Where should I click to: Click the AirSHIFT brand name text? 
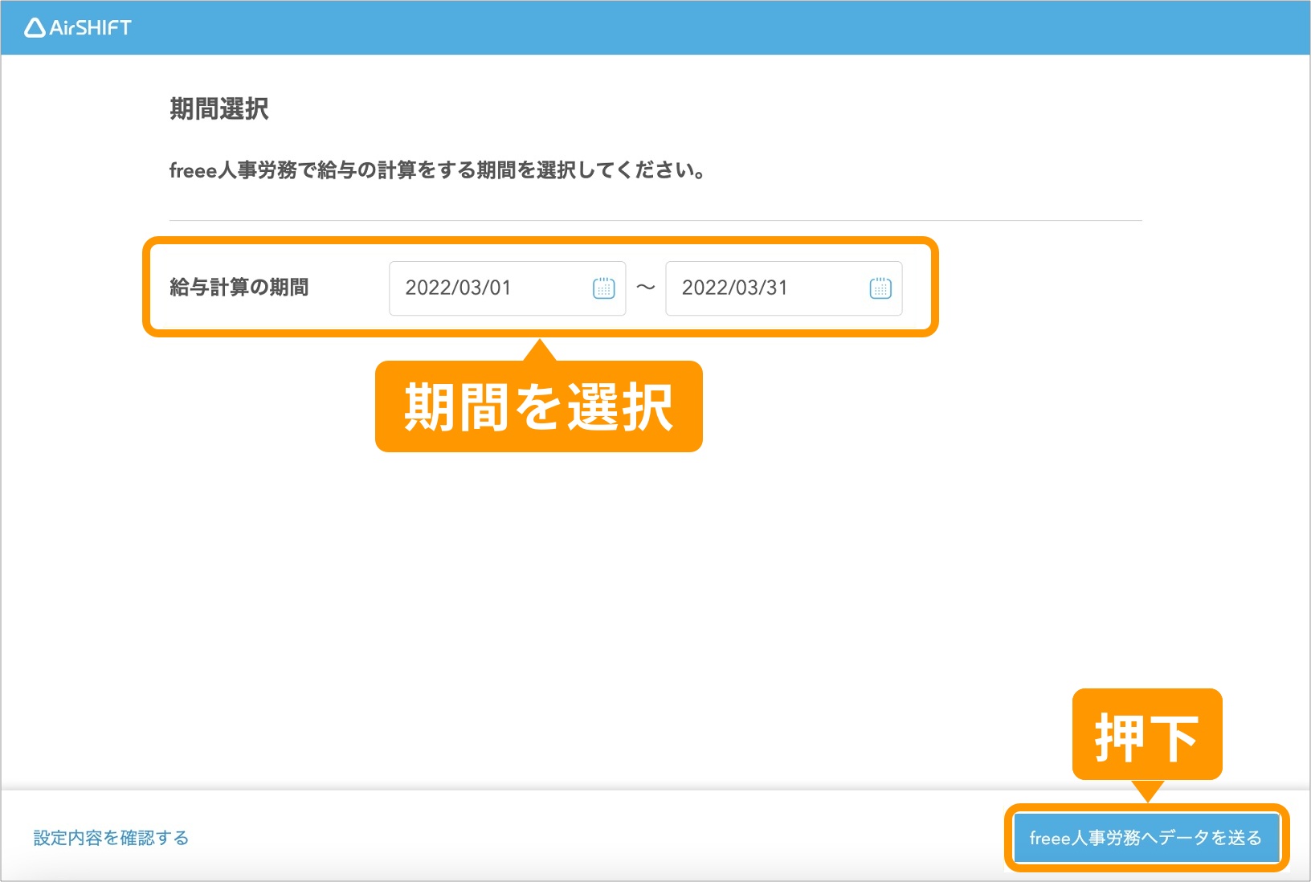[x=90, y=28]
